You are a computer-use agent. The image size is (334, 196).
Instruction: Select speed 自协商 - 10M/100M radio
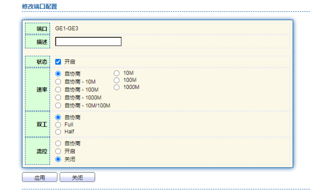[58, 105]
